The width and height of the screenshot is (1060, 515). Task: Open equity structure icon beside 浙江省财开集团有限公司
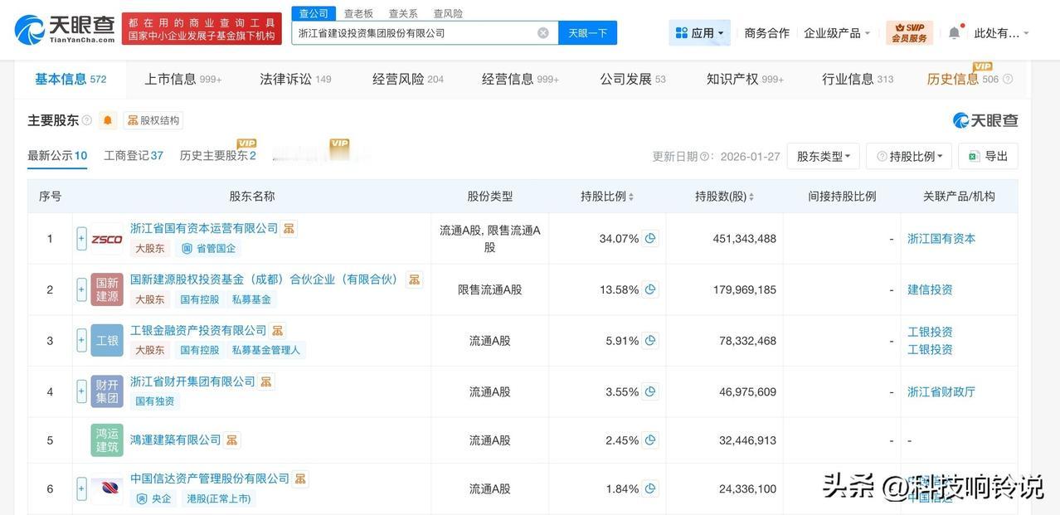point(265,381)
